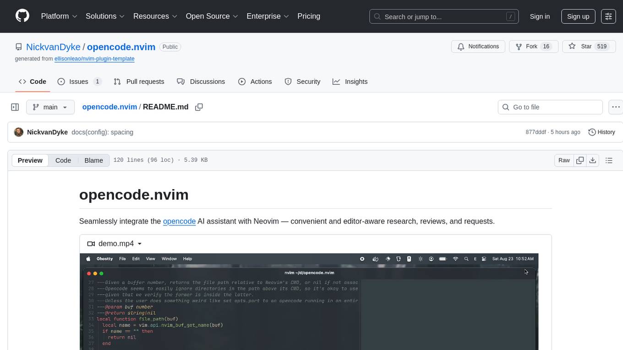Open the opencode.nvim repository title link

pos(121,47)
